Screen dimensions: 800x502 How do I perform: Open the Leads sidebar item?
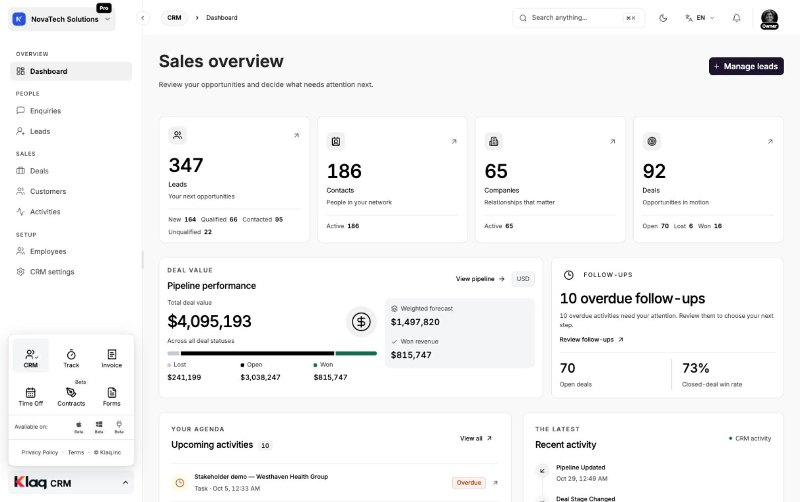pos(71,132)
